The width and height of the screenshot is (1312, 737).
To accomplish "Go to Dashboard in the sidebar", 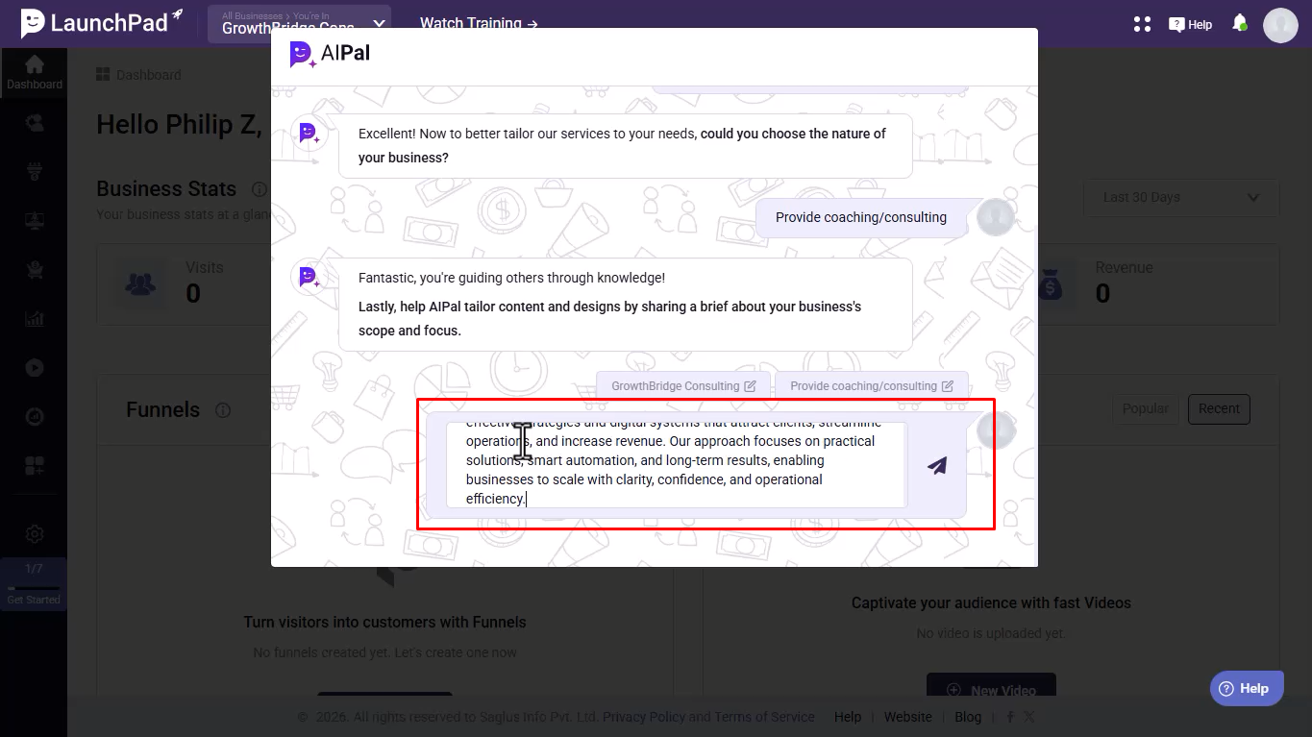I will click(x=34, y=72).
